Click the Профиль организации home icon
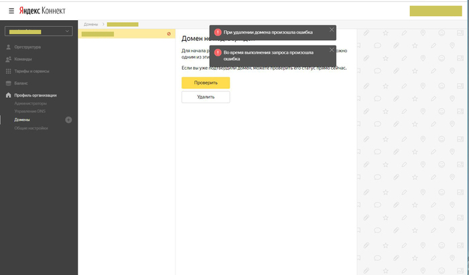 pyautogui.click(x=8, y=95)
